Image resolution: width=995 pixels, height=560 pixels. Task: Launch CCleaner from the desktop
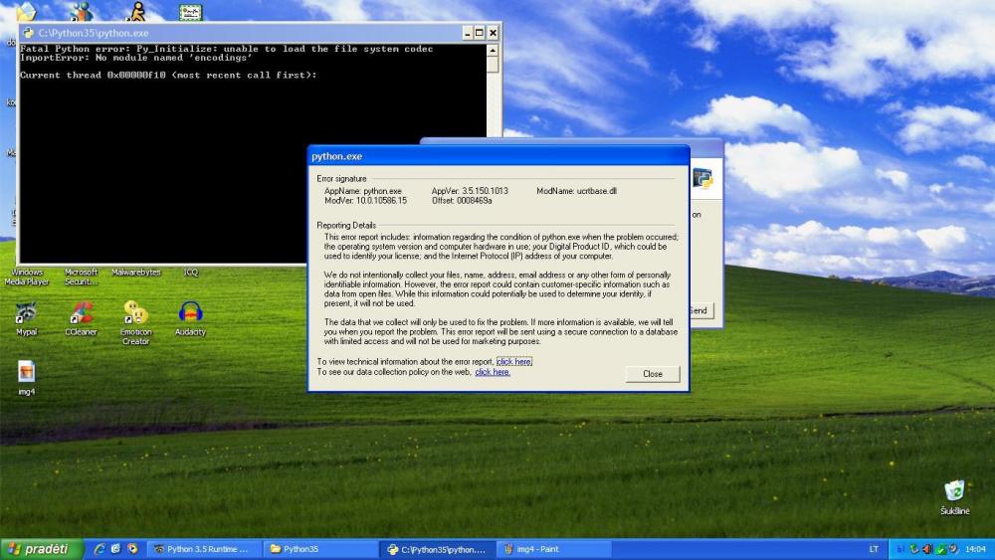[81, 314]
